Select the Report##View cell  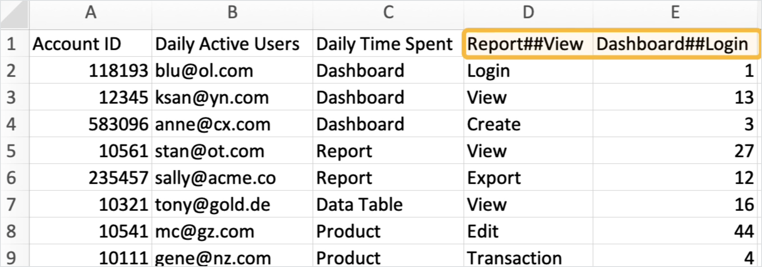tap(525, 44)
